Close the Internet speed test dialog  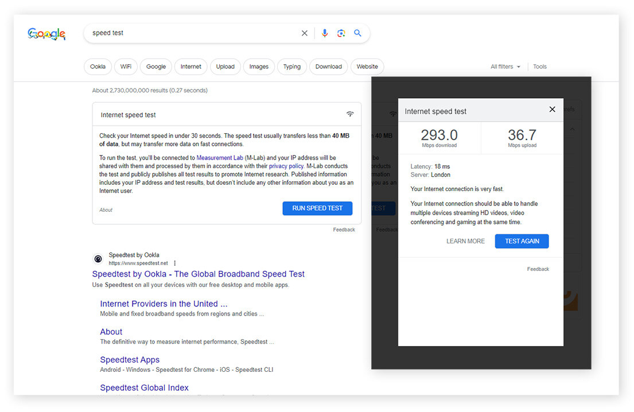click(x=552, y=110)
